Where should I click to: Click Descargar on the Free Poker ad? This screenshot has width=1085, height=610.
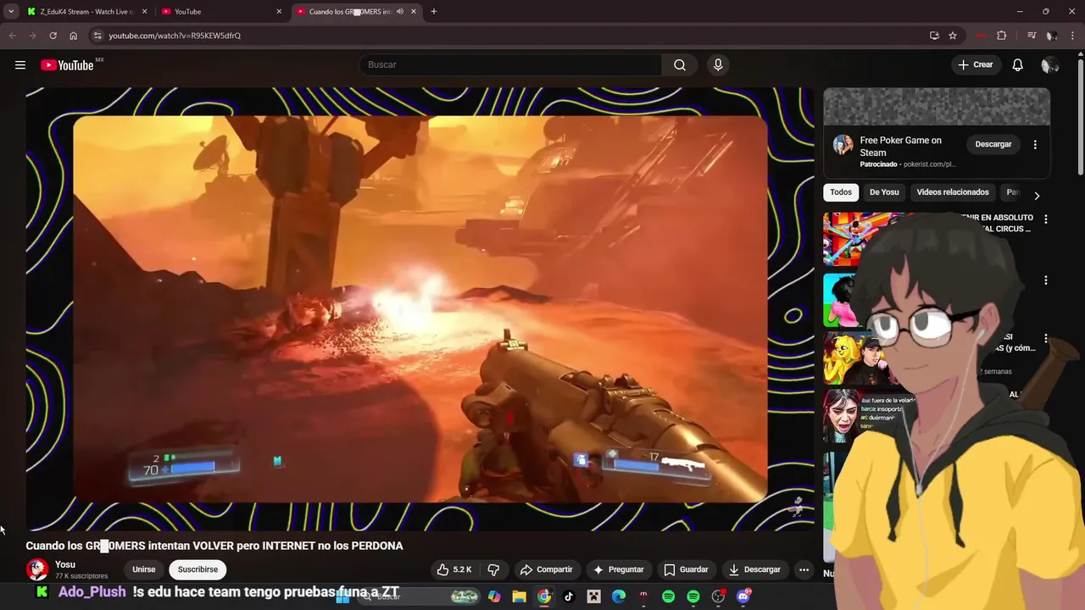tap(993, 145)
